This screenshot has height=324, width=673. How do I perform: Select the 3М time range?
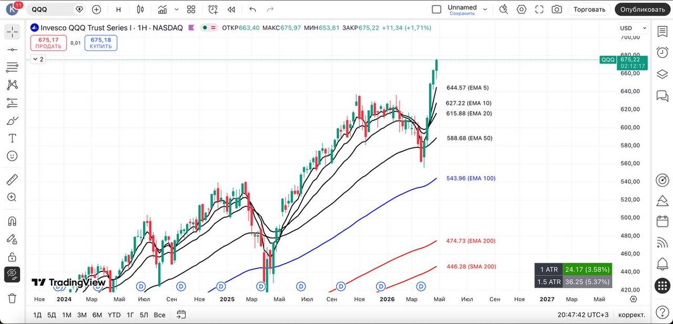(x=82, y=315)
